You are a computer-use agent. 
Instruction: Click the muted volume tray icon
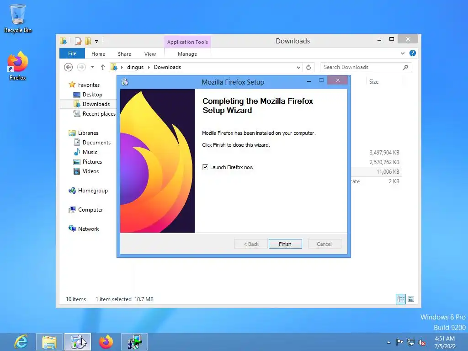pos(422,342)
